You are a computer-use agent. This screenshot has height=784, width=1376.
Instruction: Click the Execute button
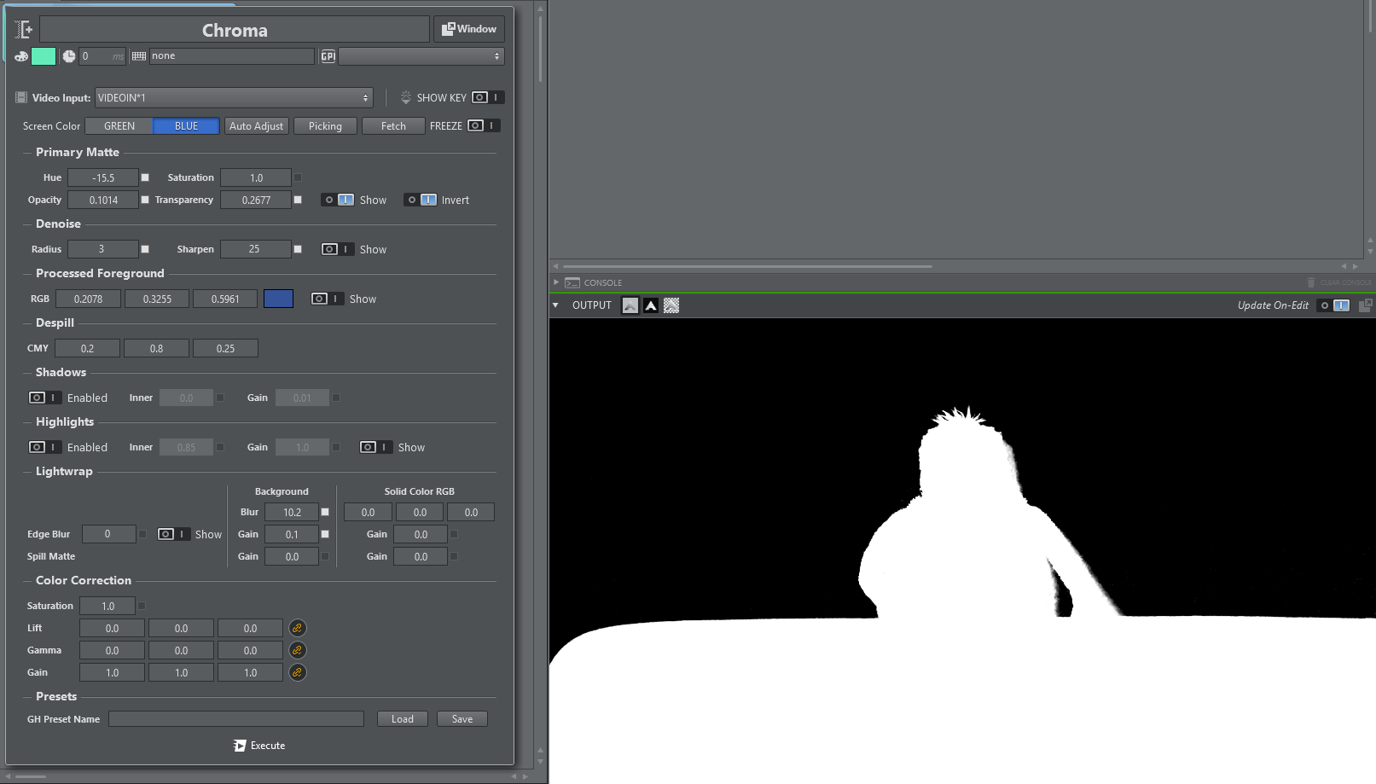pos(259,746)
